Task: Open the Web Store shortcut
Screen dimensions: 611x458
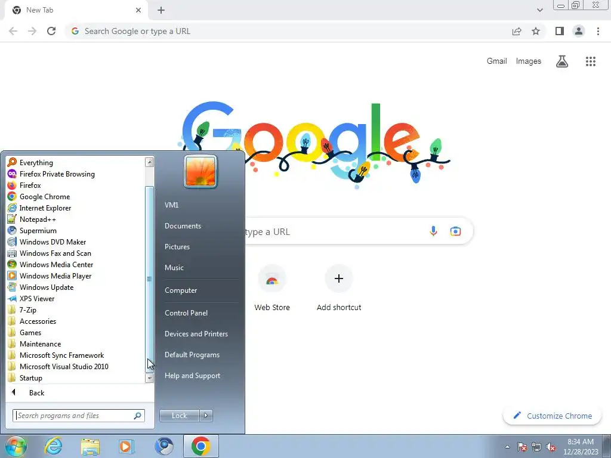Action: 272,289
